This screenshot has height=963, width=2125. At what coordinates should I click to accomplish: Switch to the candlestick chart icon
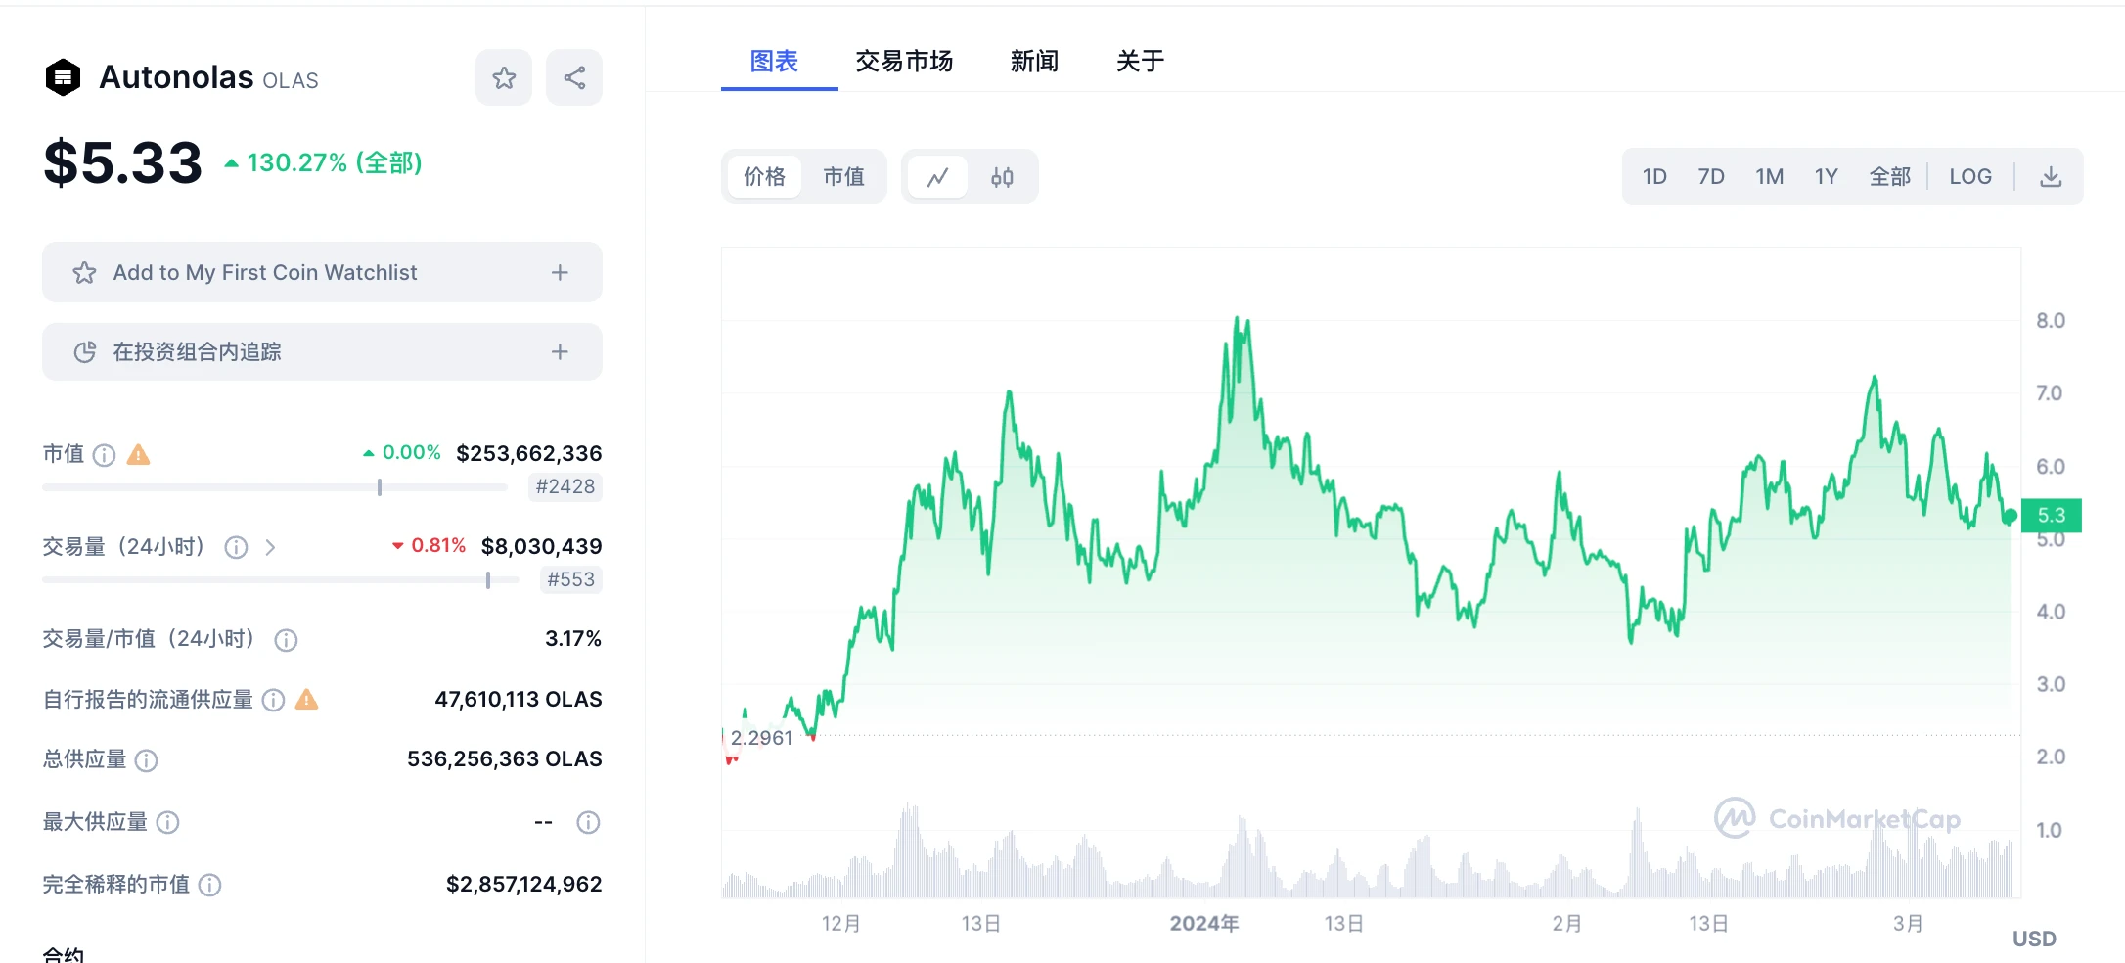click(1002, 177)
